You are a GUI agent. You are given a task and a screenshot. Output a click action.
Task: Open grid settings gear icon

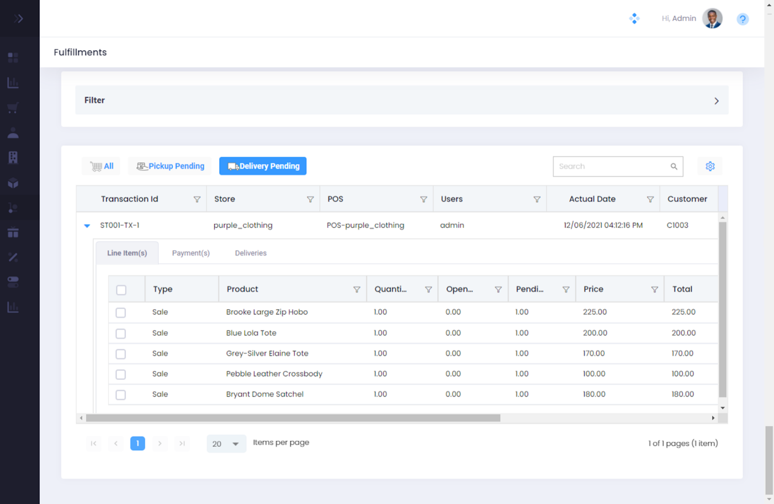(x=710, y=166)
